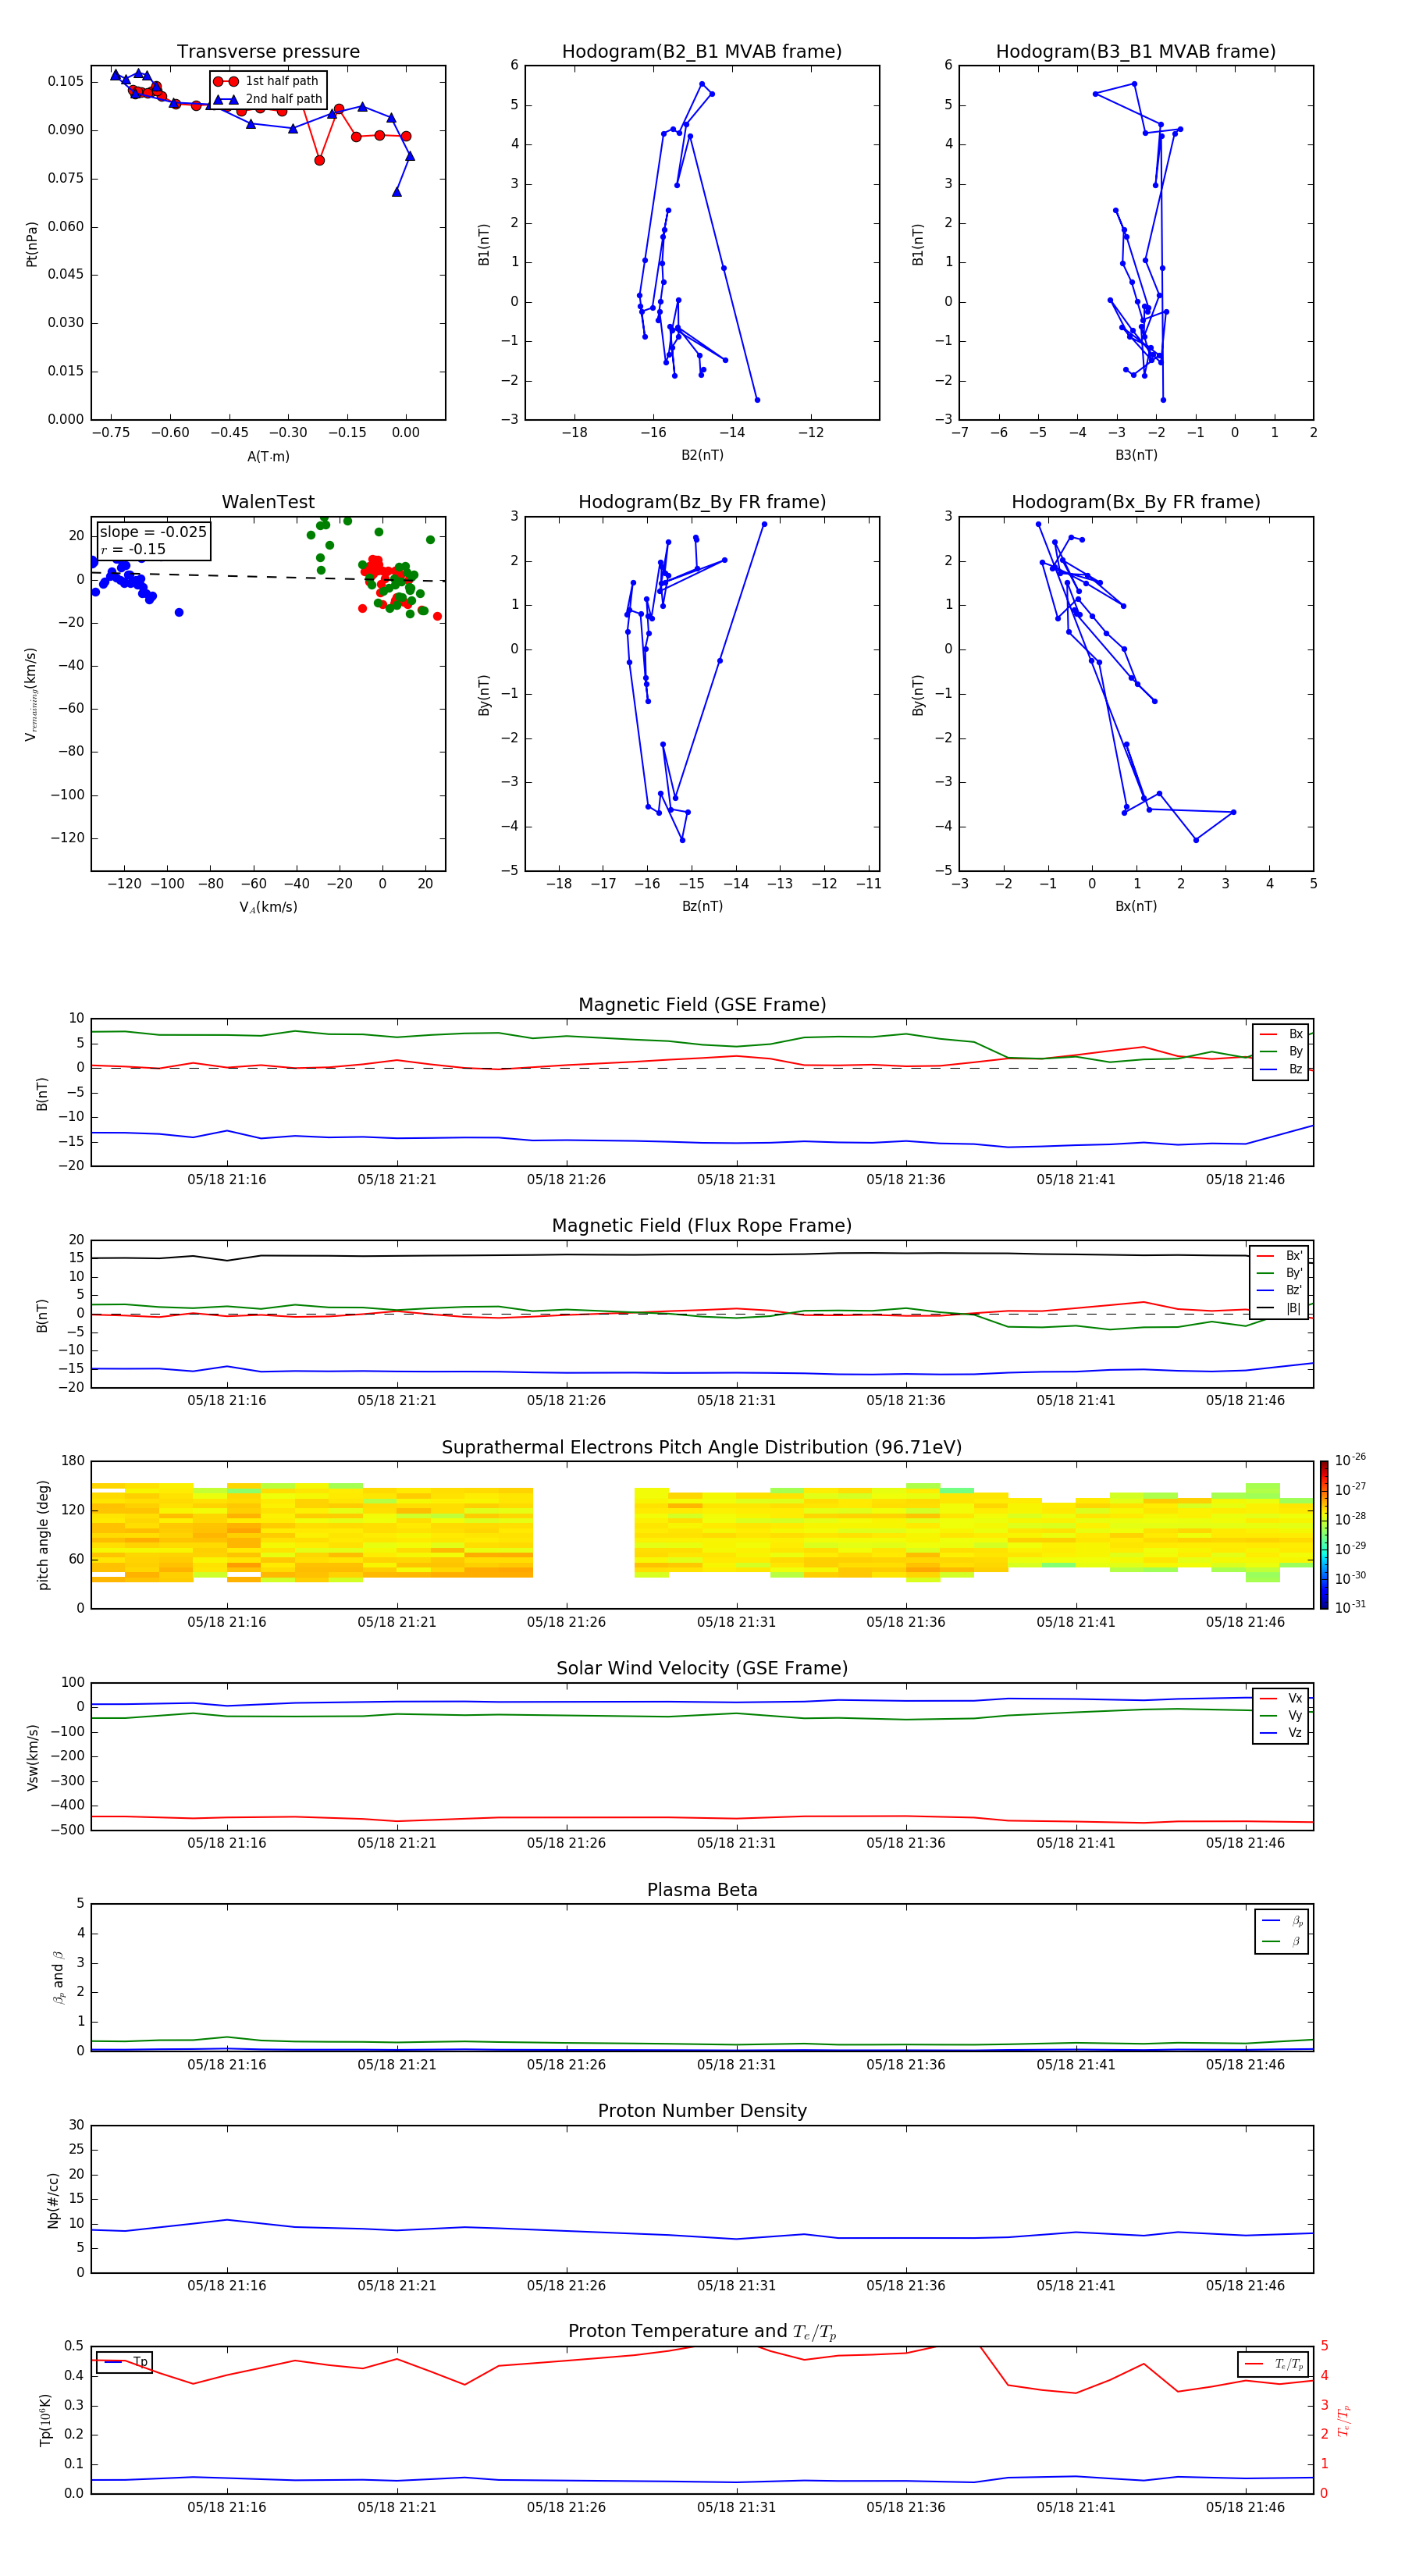The width and height of the screenshot is (1405, 2576).
Task: Click the "Magnetic Field (Flux Rope Frame)" title
Action: [702, 1225]
